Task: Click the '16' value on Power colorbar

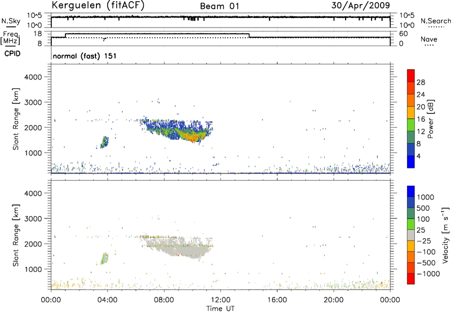Action: [421, 119]
